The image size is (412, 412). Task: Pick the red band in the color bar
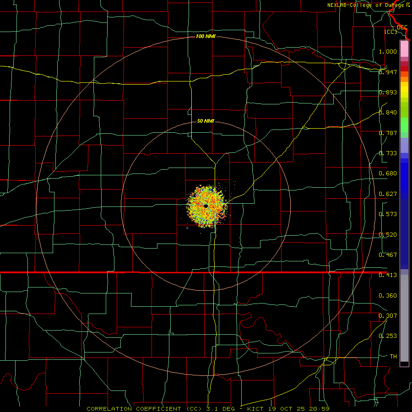tap(404, 68)
